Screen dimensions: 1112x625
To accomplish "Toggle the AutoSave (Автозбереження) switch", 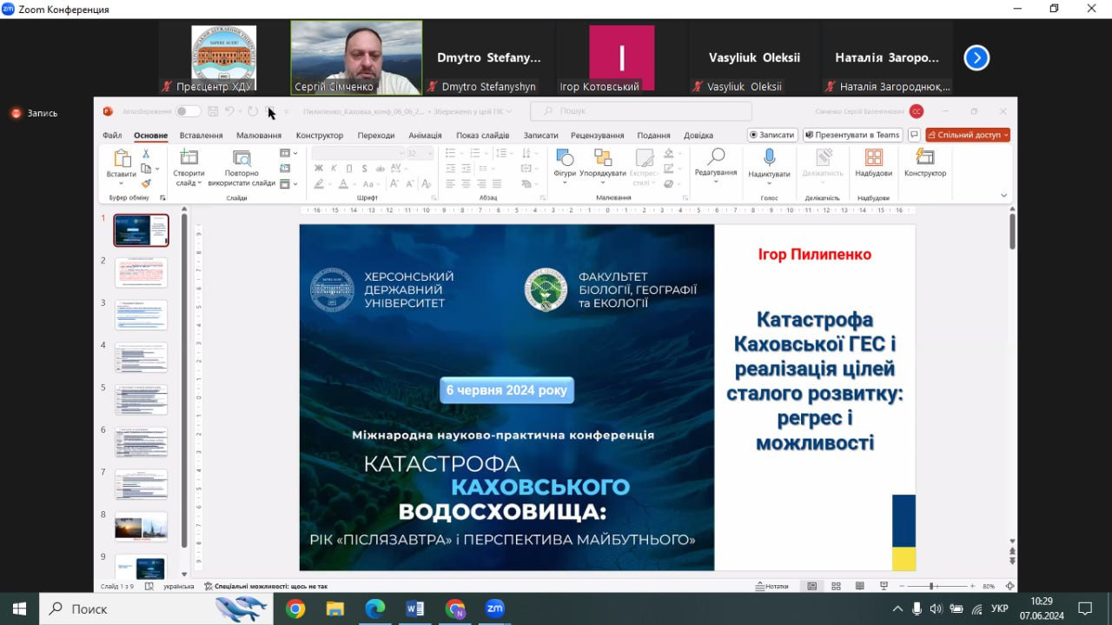I will coord(188,111).
